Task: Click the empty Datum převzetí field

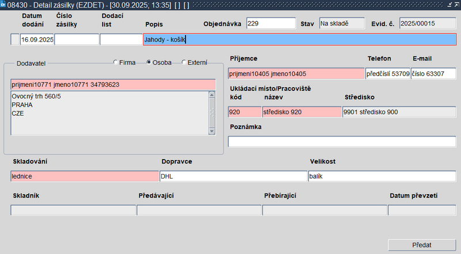Action: click(422, 210)
